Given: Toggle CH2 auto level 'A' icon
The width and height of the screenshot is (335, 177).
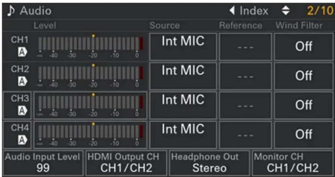Looking at the screenshot, I should coord(23,82).
